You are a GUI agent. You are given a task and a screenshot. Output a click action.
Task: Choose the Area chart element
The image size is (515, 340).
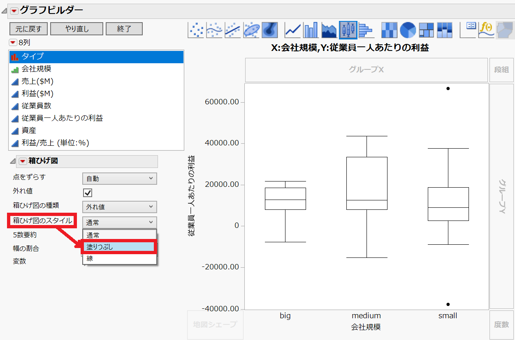[x=329, y=30]
